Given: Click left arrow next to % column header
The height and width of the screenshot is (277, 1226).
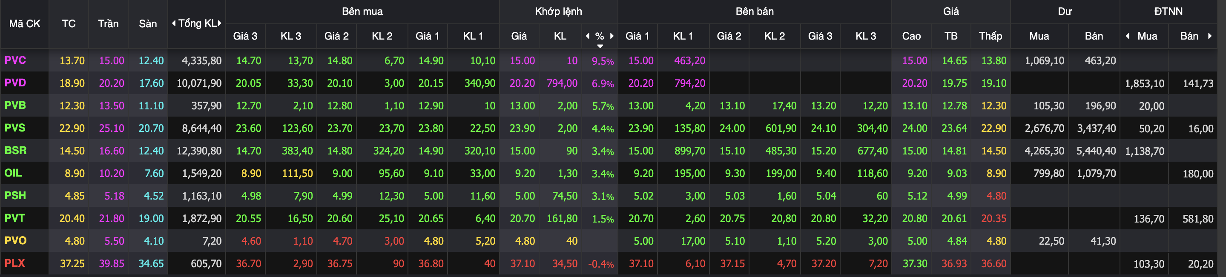Looking at the screenshot, I should click(x=587, y=36).
